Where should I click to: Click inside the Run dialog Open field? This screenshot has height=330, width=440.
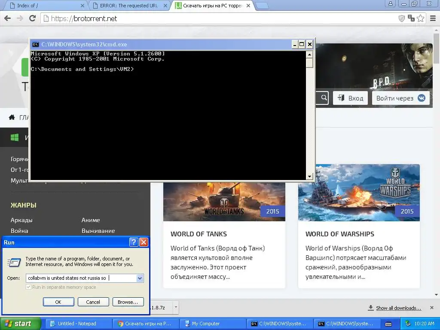(81, 278)
